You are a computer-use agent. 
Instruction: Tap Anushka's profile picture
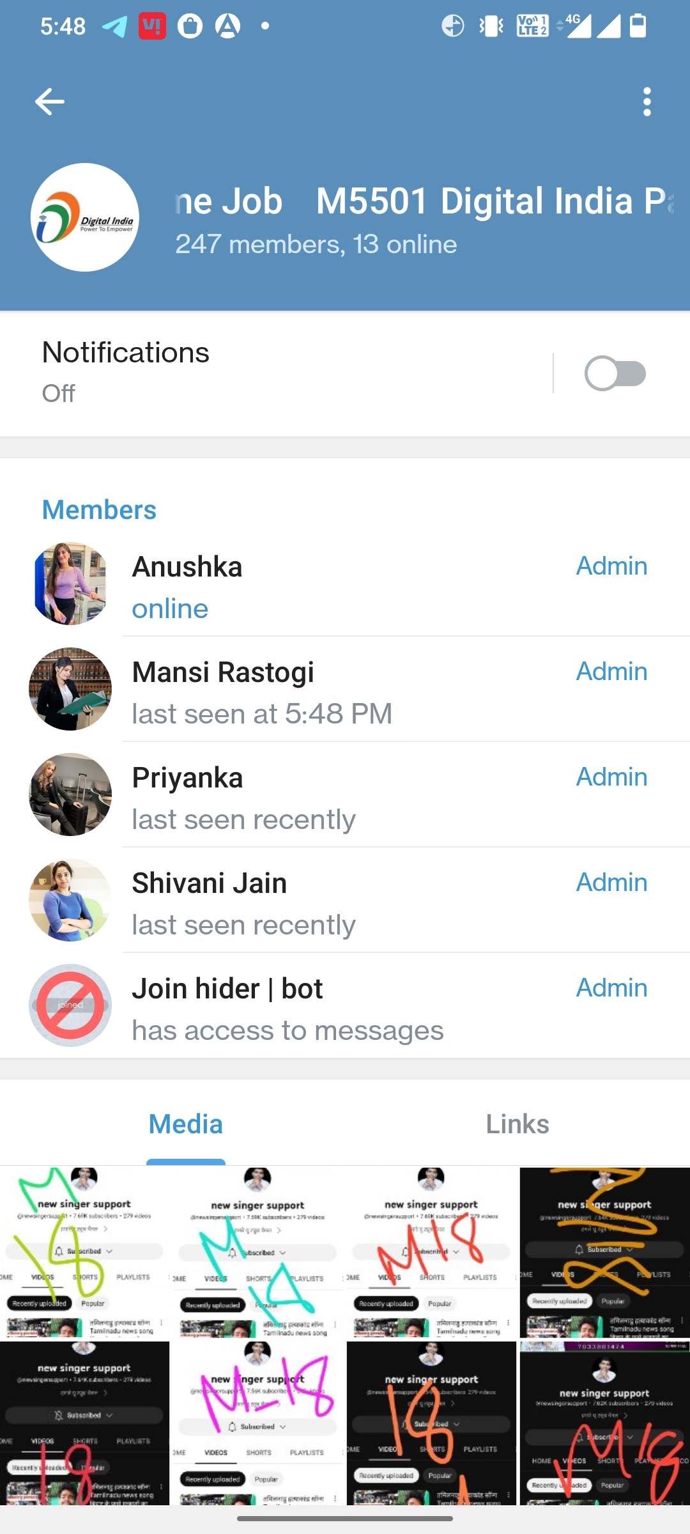click(x=70, y=584)
